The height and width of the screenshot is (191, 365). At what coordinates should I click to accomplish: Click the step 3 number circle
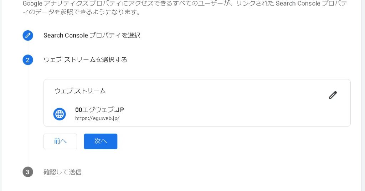[28, 172]
